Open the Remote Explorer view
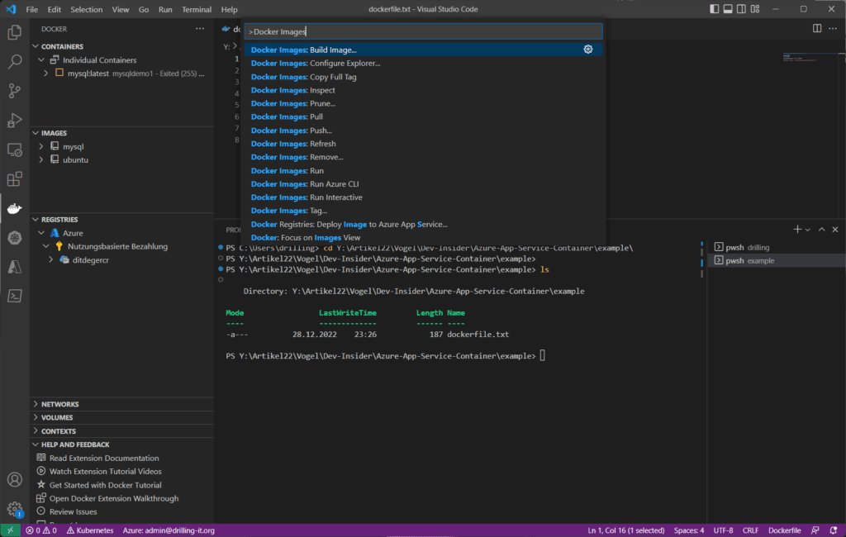The image size is (846, 537). tap(15, 150)
